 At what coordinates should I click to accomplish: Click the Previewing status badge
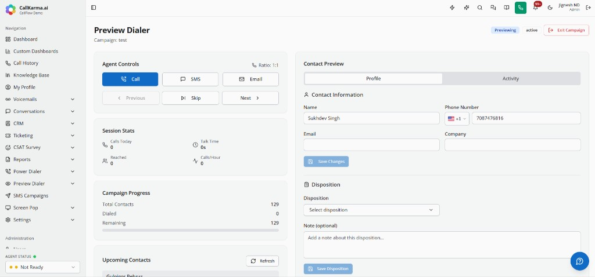505,30
